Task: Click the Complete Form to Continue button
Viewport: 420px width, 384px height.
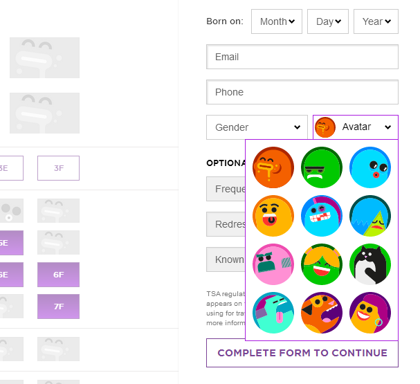Action: click(302, 353)
